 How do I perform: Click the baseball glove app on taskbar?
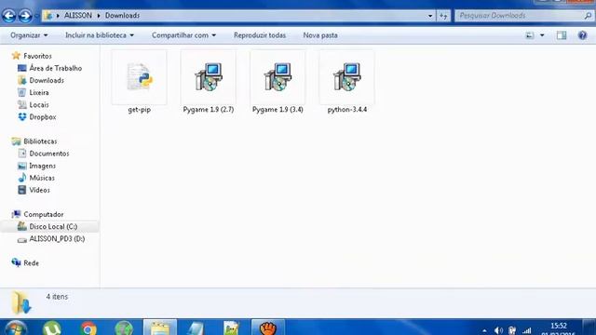pos(268,328)
